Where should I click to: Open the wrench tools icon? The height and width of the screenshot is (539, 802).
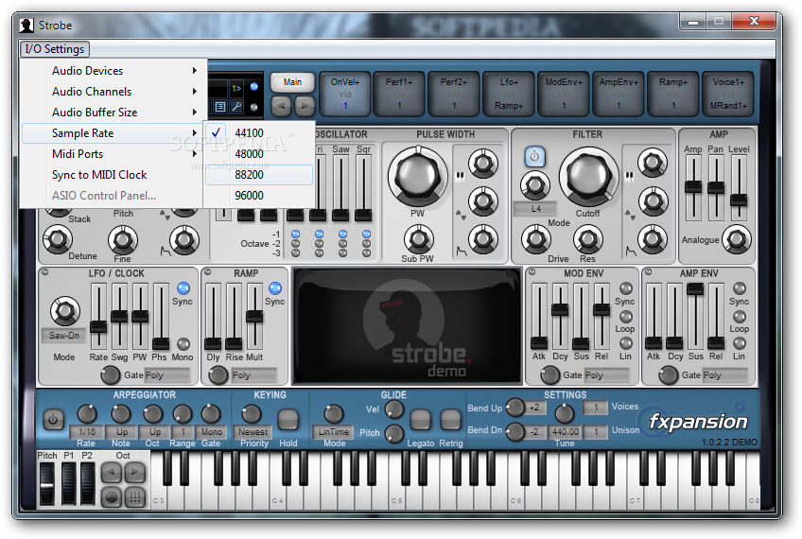point(236,107)
